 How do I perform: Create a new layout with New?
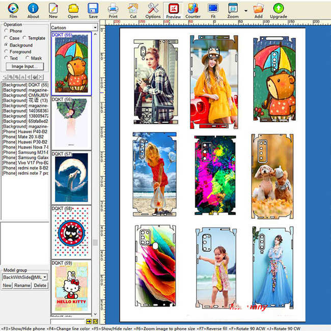pyautogui.click(x=53, y=10)
